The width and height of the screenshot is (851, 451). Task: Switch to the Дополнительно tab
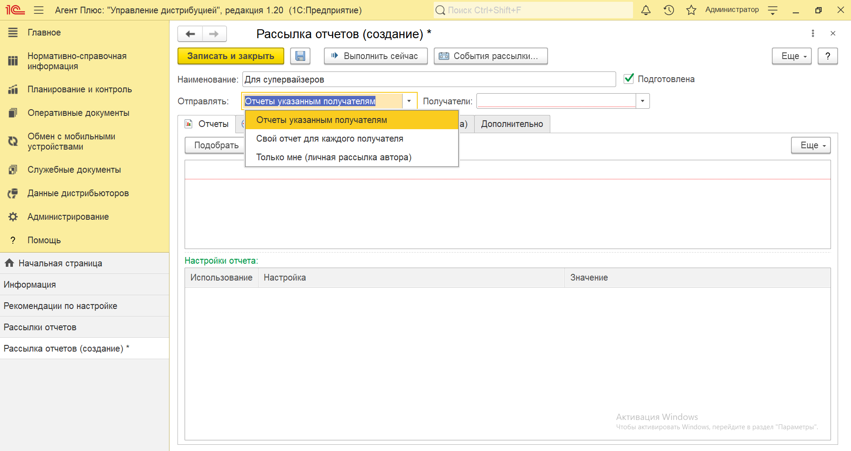tap(512, 124)
